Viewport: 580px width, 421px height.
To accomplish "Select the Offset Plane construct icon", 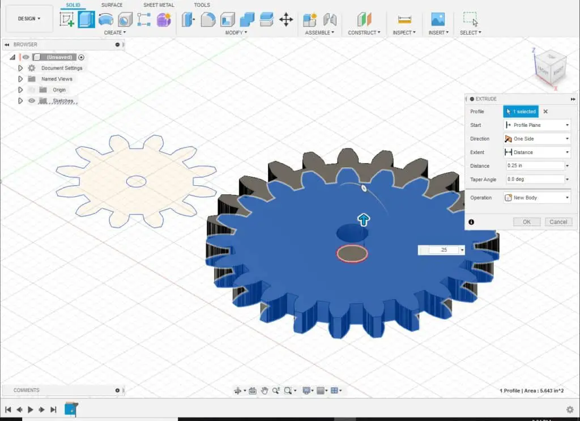I will 364,19.
